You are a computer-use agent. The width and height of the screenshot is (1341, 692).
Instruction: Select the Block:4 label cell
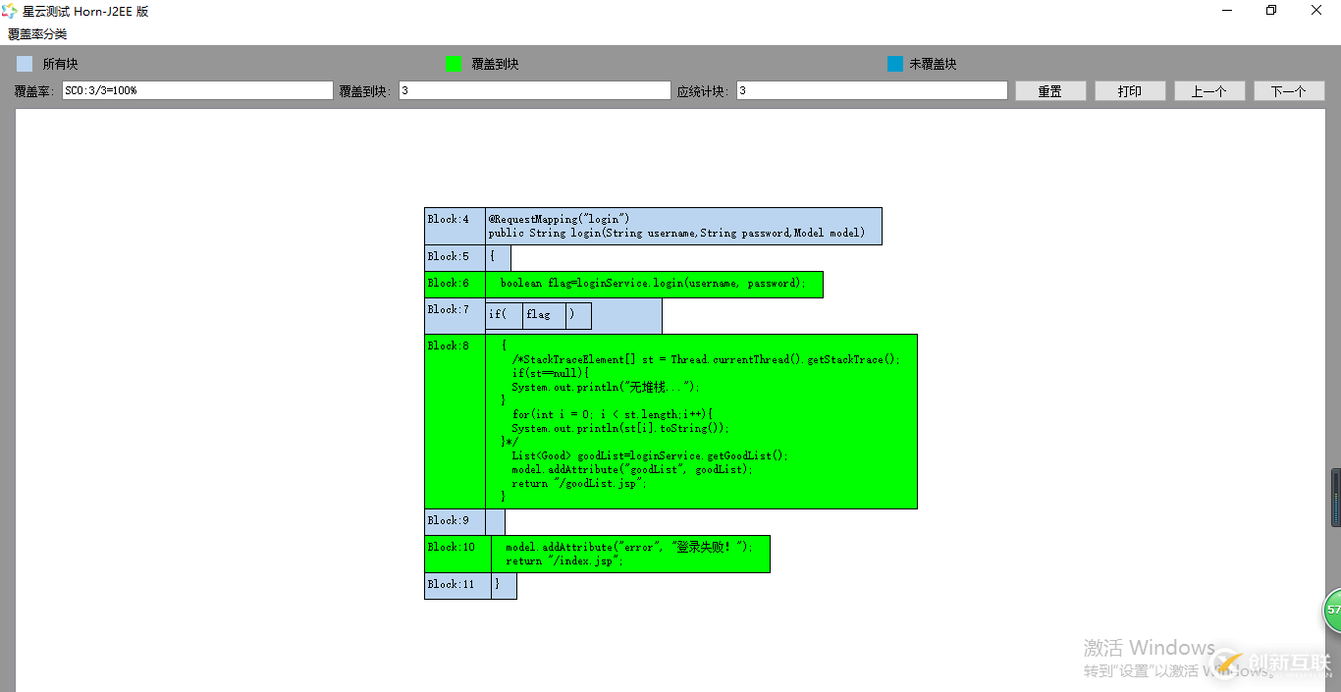click(x=455, y=226)
